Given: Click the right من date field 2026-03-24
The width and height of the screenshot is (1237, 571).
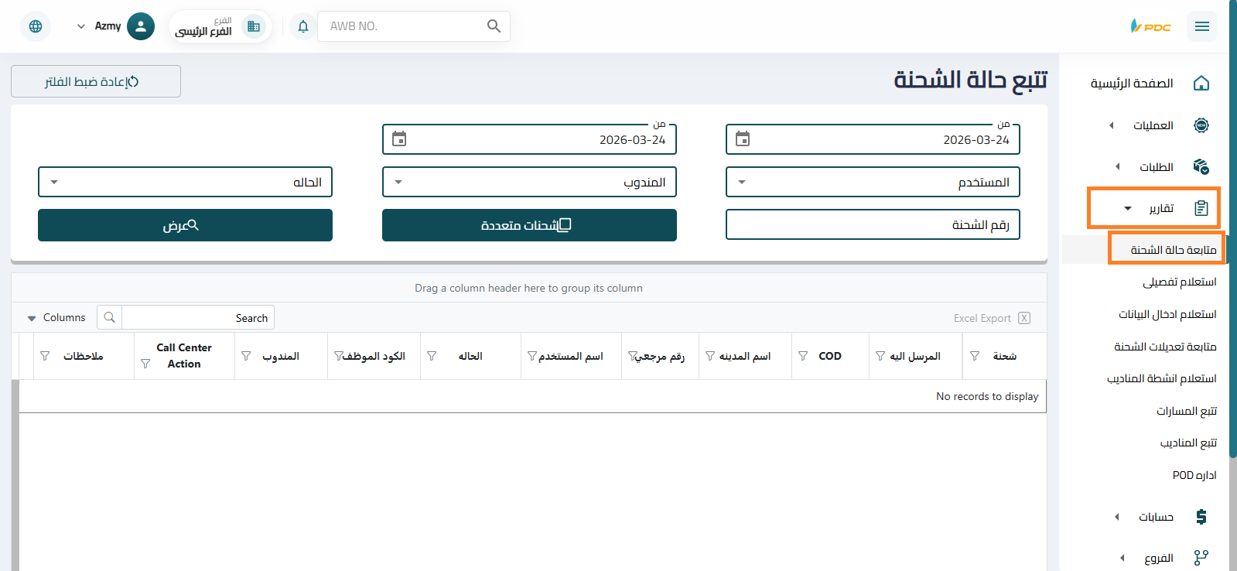Looking at the screenshot, I should coord(873,139).
